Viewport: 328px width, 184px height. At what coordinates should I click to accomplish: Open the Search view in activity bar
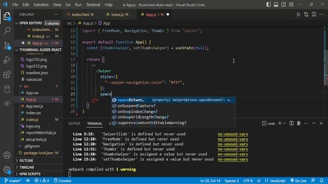pyautogui.click(x=7, y=31)
